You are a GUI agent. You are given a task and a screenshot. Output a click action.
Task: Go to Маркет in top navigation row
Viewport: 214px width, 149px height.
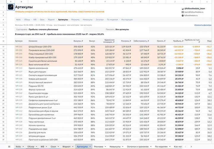[51, 20]
